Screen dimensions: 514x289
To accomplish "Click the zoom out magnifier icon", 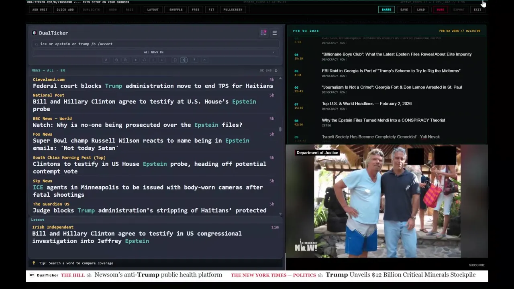I will [116, 60].
